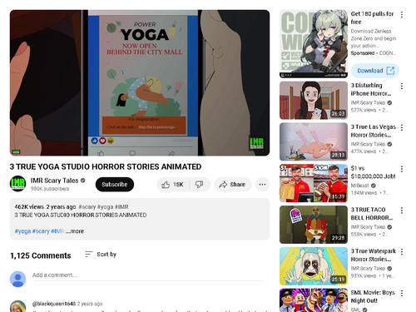The image size is (416, 312).
Task: Open 3 Disturbing iPhone Horror video thumbnail
Action: pyautogui.click(x=314, y=100)
